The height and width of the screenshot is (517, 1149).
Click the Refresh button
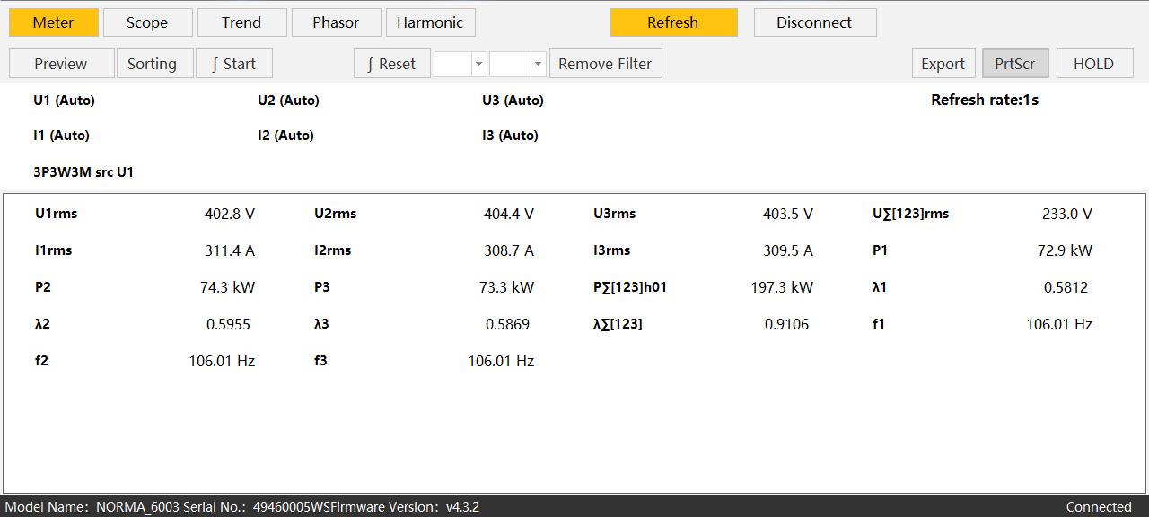pos(673,22)
